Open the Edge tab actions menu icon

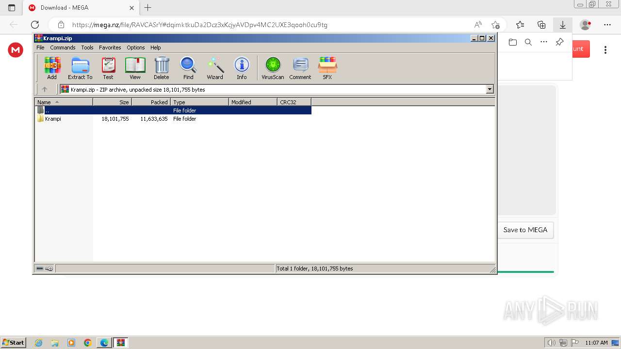click(12, 8)
